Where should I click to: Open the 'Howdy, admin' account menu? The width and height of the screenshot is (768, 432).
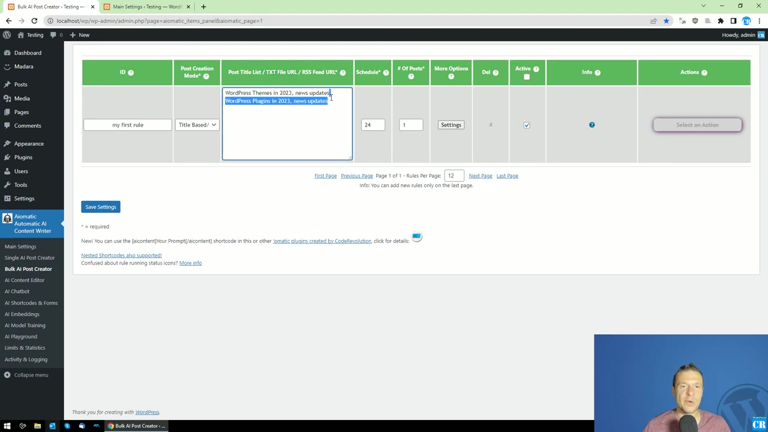point(743,35)
